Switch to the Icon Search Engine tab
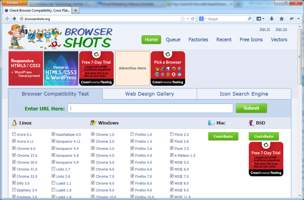The height and width of the screenshot is (200, 304). (244, 94)
